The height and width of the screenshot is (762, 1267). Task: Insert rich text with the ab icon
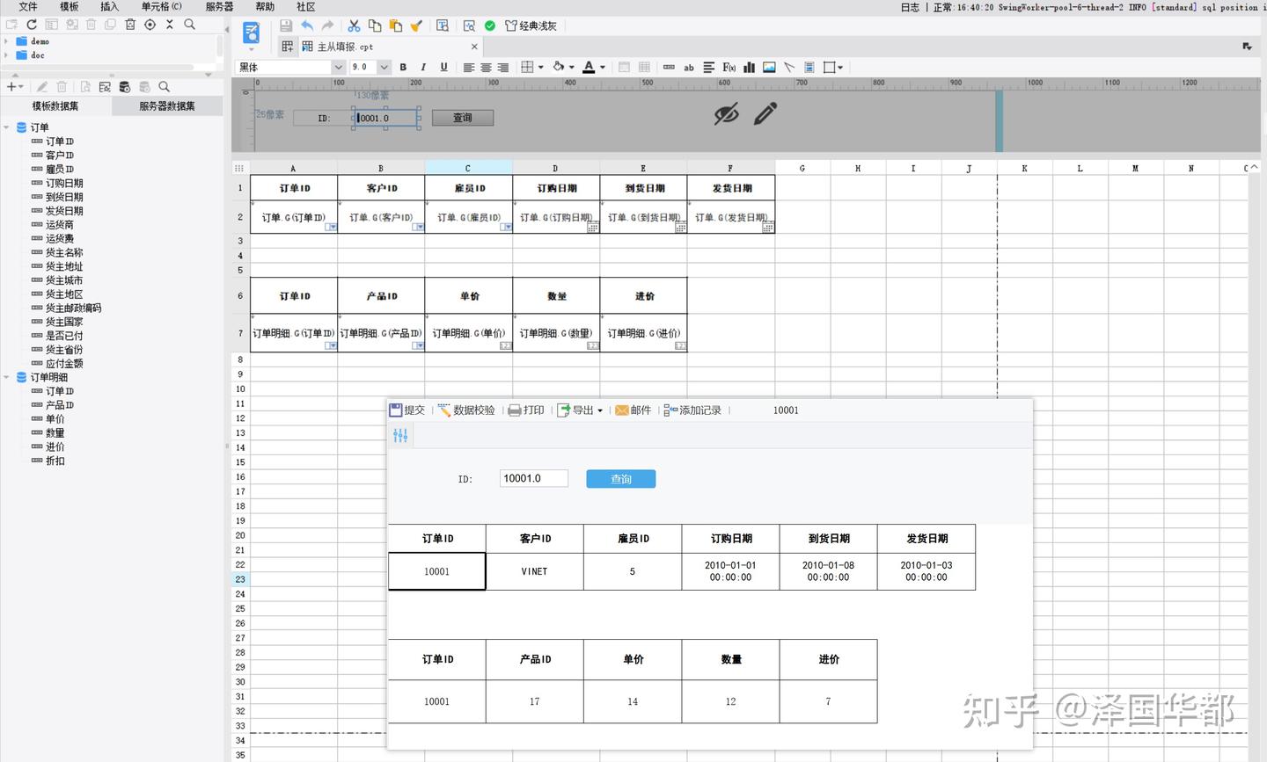click(x=689, y=68)
